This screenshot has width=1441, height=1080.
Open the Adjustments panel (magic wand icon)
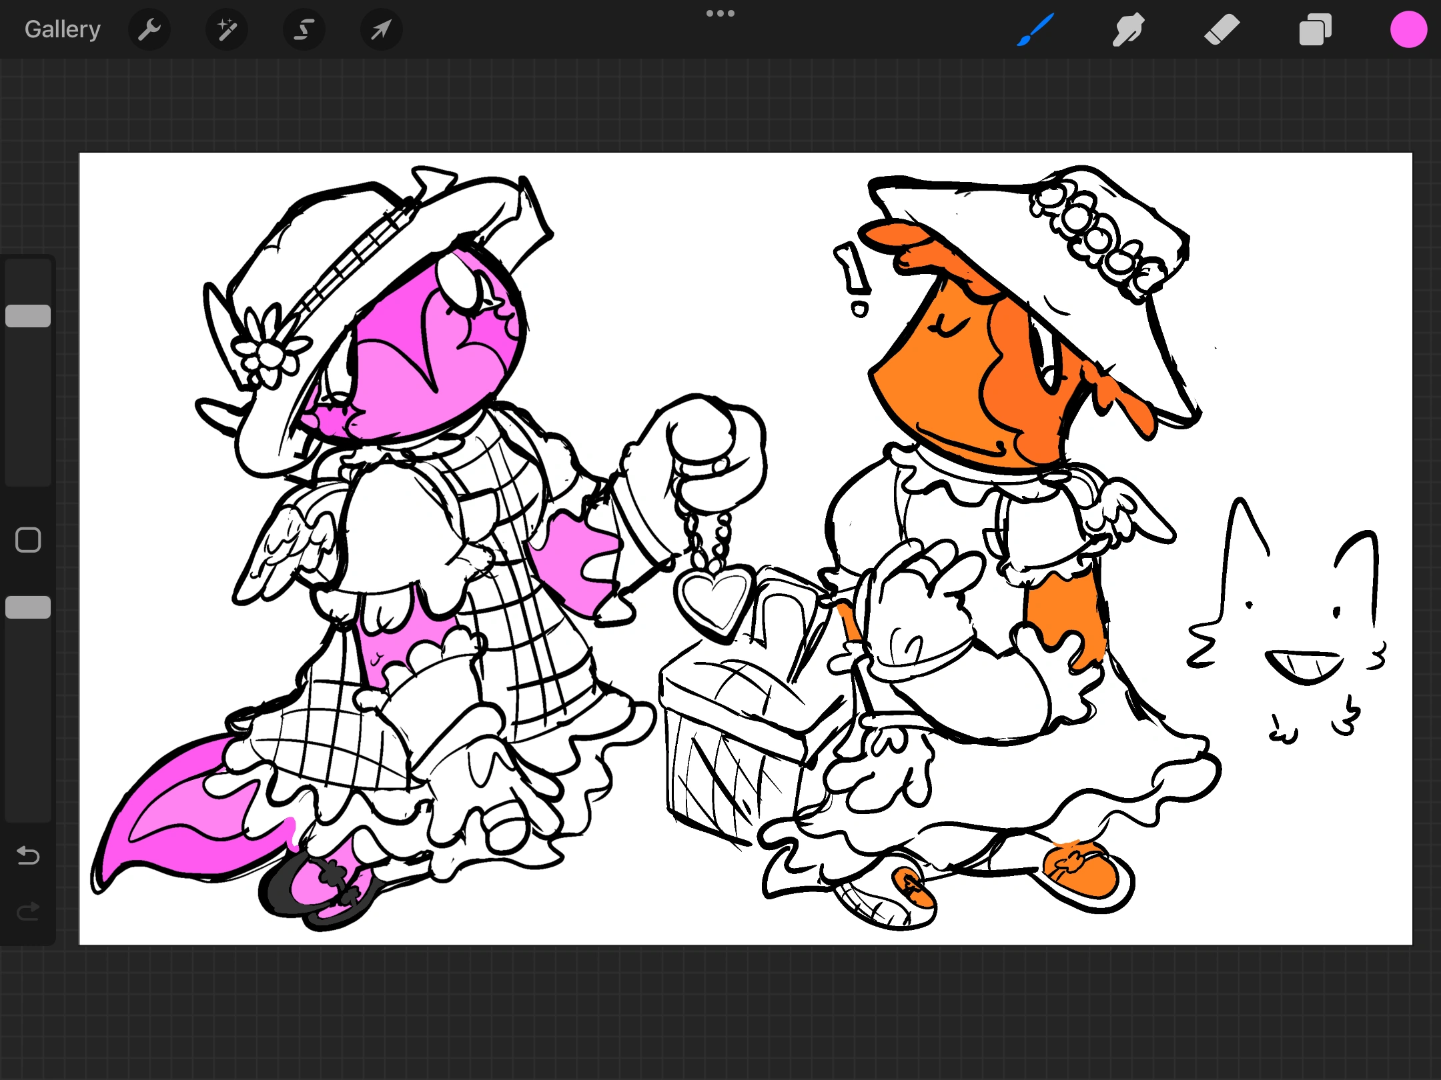(x=226, y=29)
